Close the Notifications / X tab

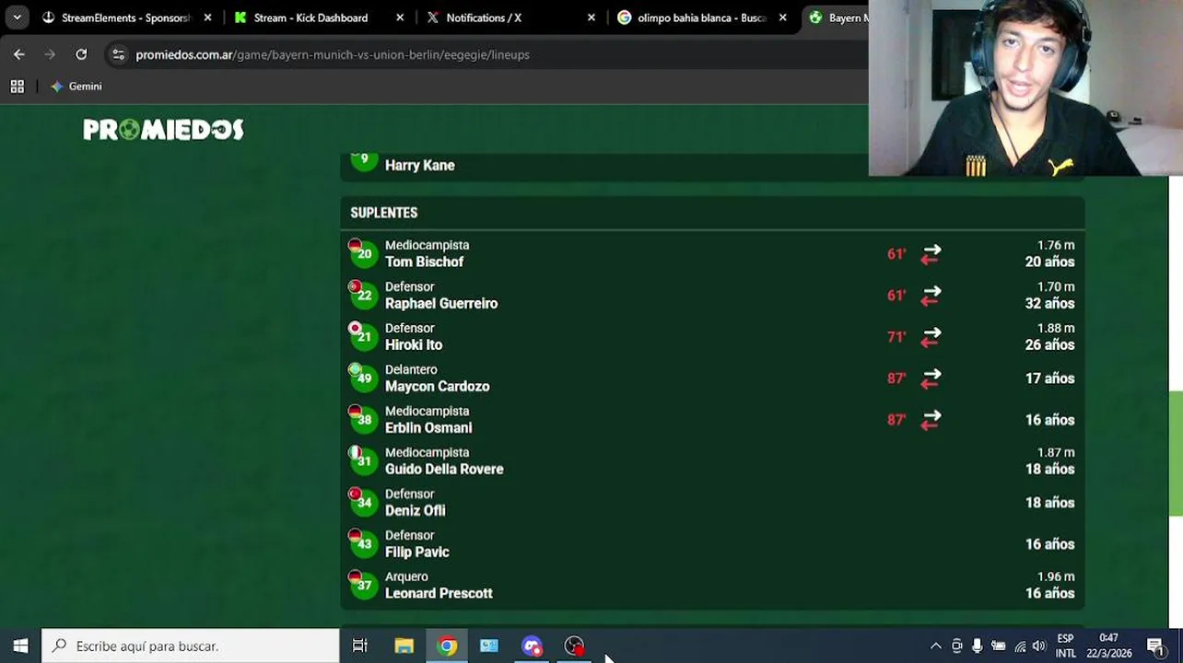tap(591, 17)
